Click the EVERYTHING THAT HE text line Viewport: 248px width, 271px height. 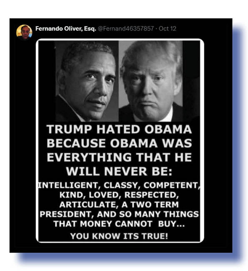pyautogui.click(x=119, y=157)
